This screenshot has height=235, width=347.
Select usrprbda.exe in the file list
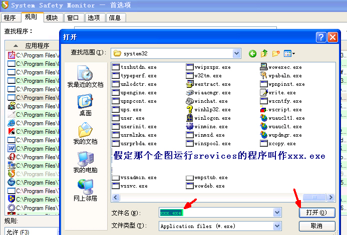[x=134, y=144]
